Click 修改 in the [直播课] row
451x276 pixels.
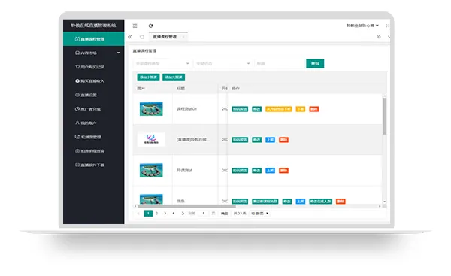(x=257, y=140)
